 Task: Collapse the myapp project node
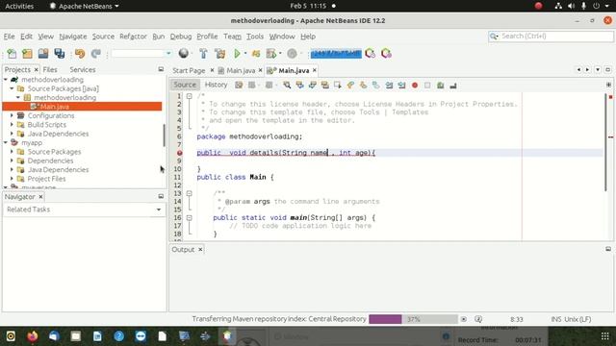tap(6, 143)
